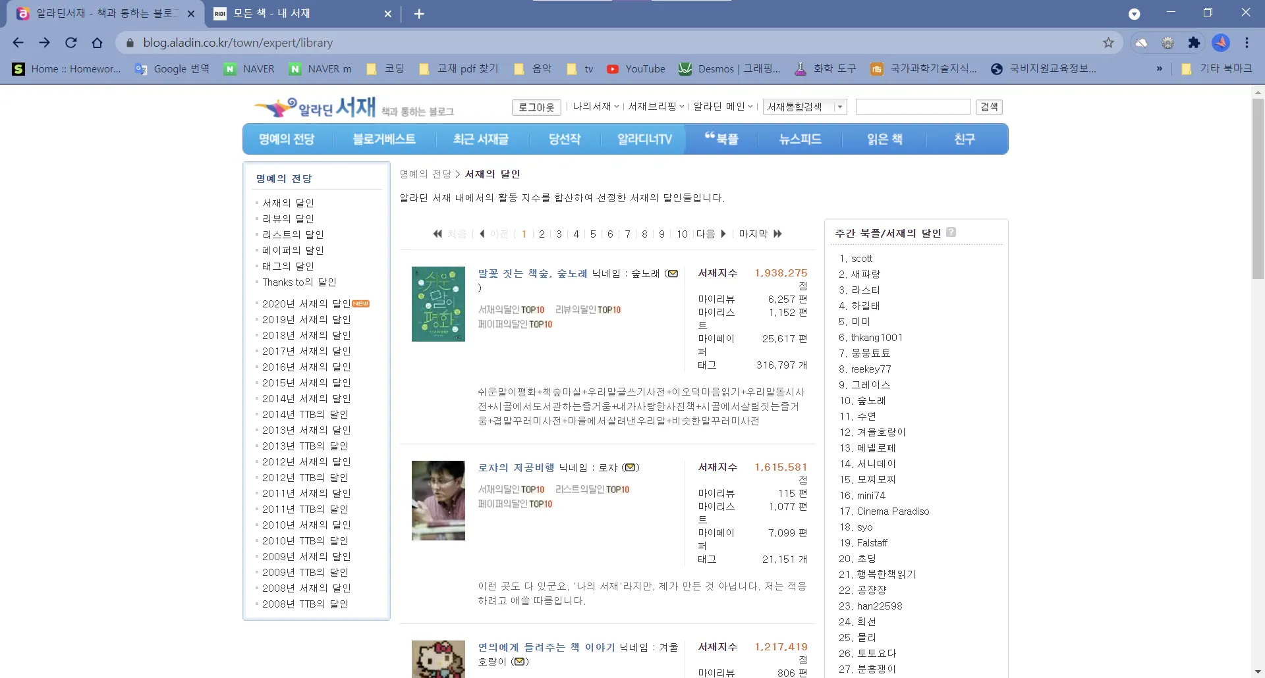Go forward in browser history
Image resolution: width=1265 pixels, height=678 pixels.
tap(44, 43)
